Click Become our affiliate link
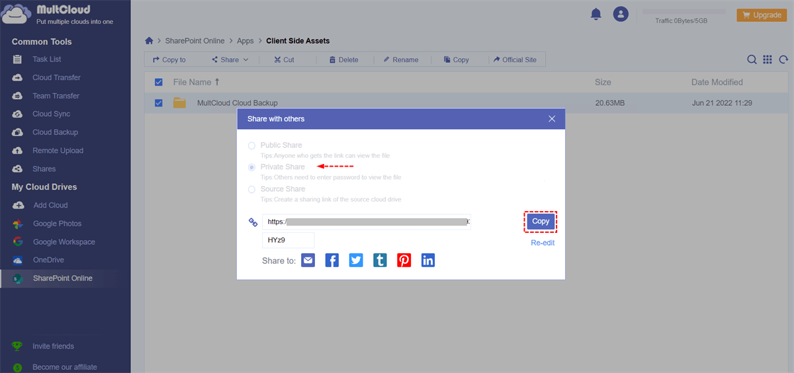Viewport: 794px width, 373px height. (65, 367)
